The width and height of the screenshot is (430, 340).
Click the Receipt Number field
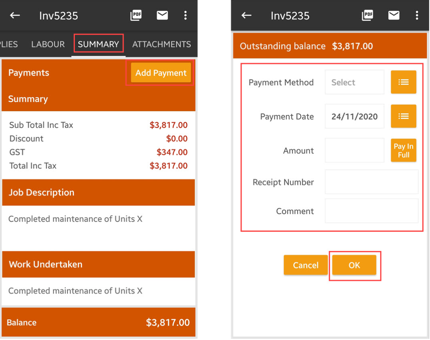click(371, 182)
